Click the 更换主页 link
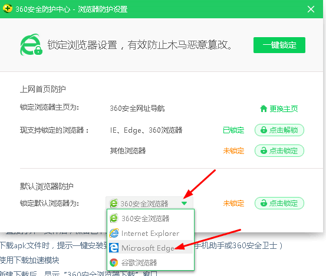The height and width of the screenshot is (276, 326). (284, 109)
